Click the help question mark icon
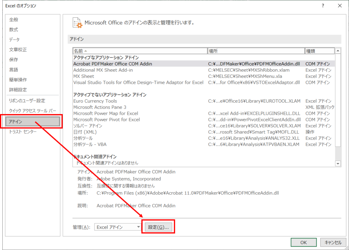The height and width of the screenshot is (250, 349). pos(322,6)
